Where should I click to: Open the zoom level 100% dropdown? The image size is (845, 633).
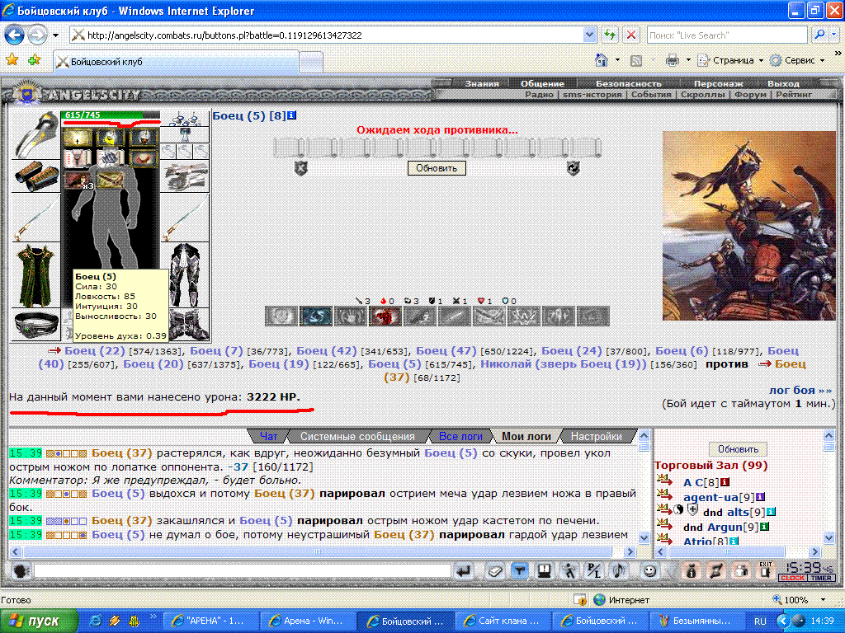823,600
